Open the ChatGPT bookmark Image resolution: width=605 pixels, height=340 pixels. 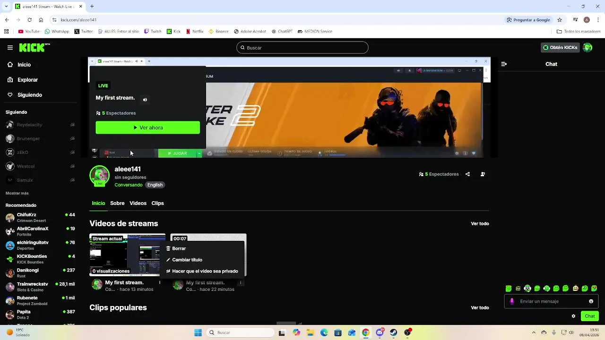pyautogui.click(x=282, y=32)
